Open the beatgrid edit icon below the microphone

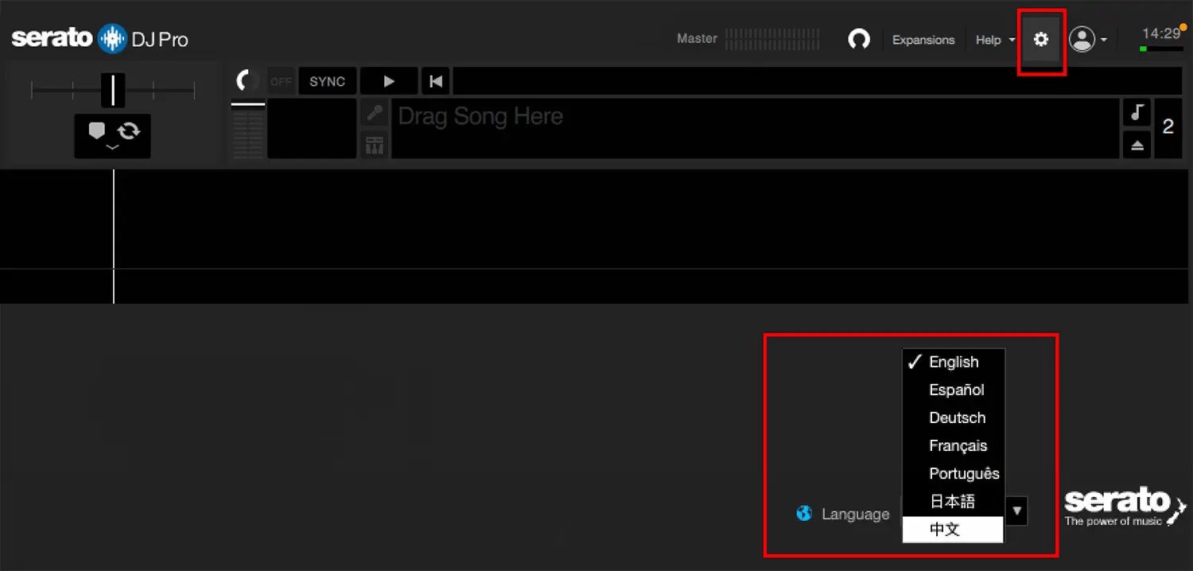coord(374,145)
